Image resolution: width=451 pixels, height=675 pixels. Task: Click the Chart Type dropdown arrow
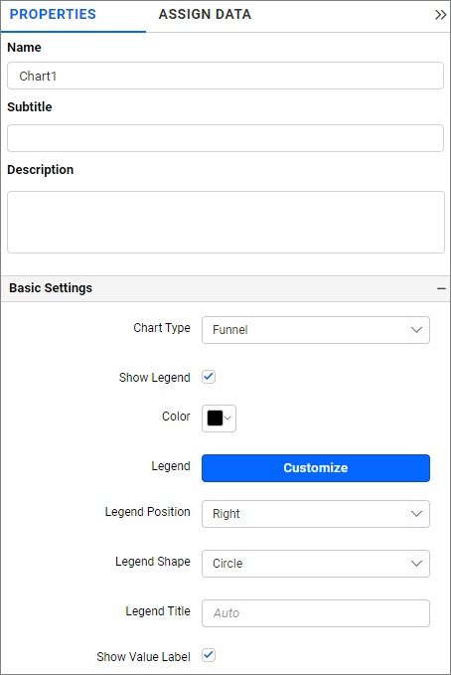416,330
